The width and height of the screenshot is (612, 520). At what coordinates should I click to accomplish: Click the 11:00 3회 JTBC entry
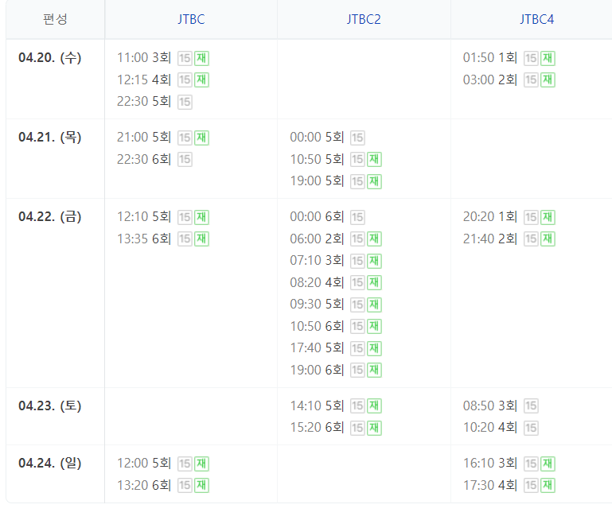pos(144,58)
